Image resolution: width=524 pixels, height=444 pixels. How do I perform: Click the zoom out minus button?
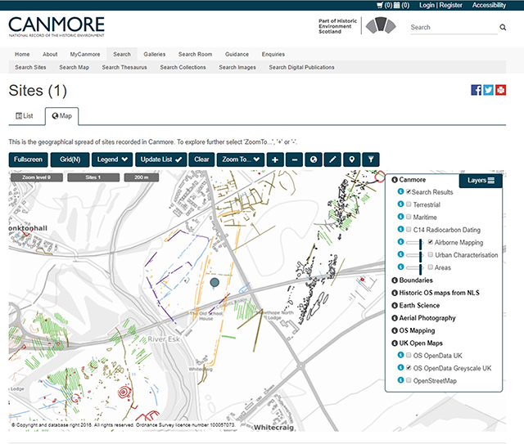point(295,159)
